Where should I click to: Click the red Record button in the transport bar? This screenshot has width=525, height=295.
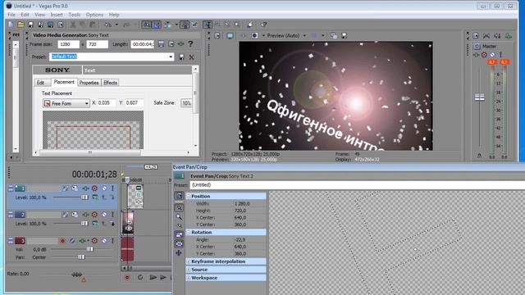[x=127, y=277]
